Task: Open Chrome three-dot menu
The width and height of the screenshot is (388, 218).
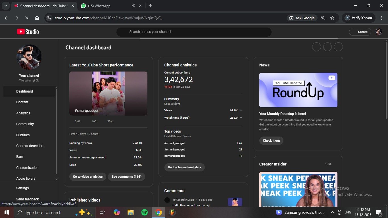Action: (x=381, y=18)
